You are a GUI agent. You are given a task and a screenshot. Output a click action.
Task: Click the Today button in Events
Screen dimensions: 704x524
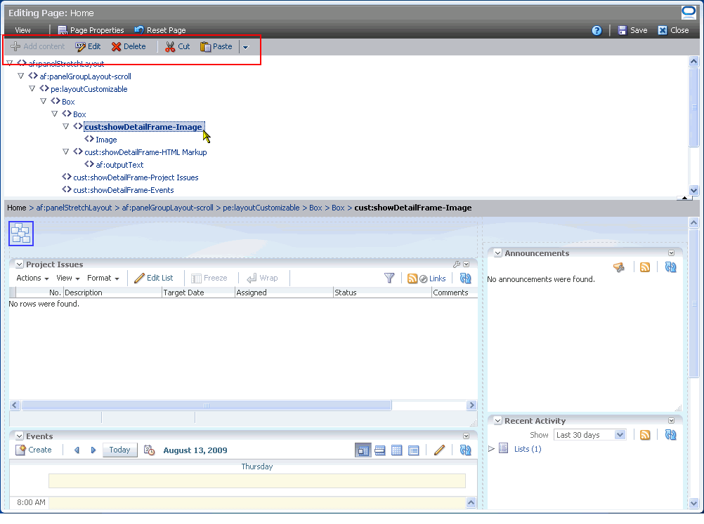[x=119, y=450]
